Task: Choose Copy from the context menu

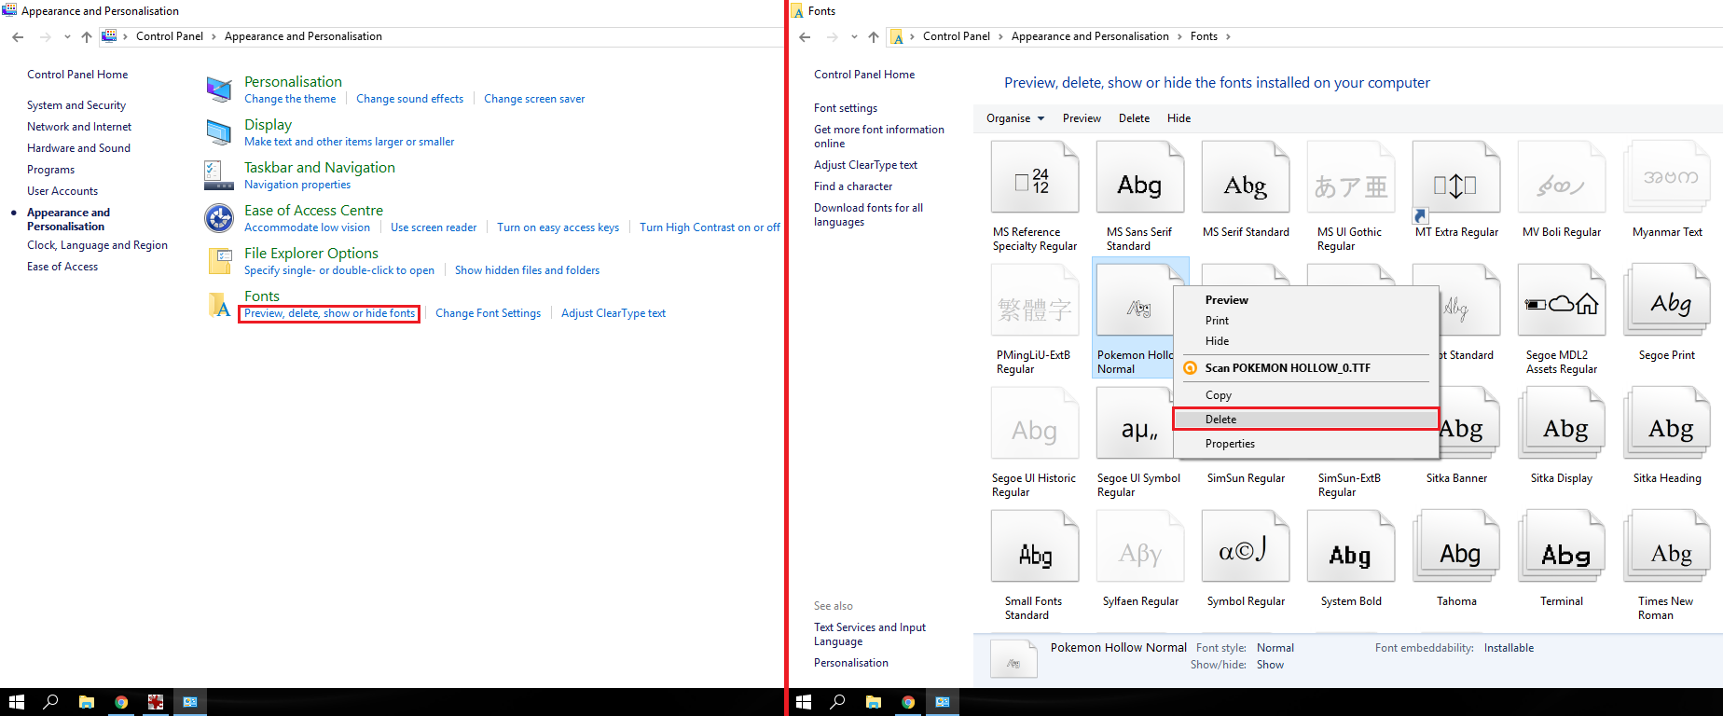Action: point(1306,395)
